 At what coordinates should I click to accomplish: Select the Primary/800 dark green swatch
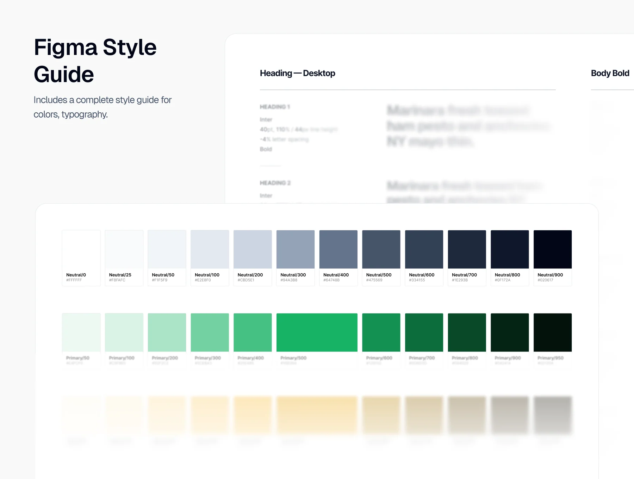point(467,332)
